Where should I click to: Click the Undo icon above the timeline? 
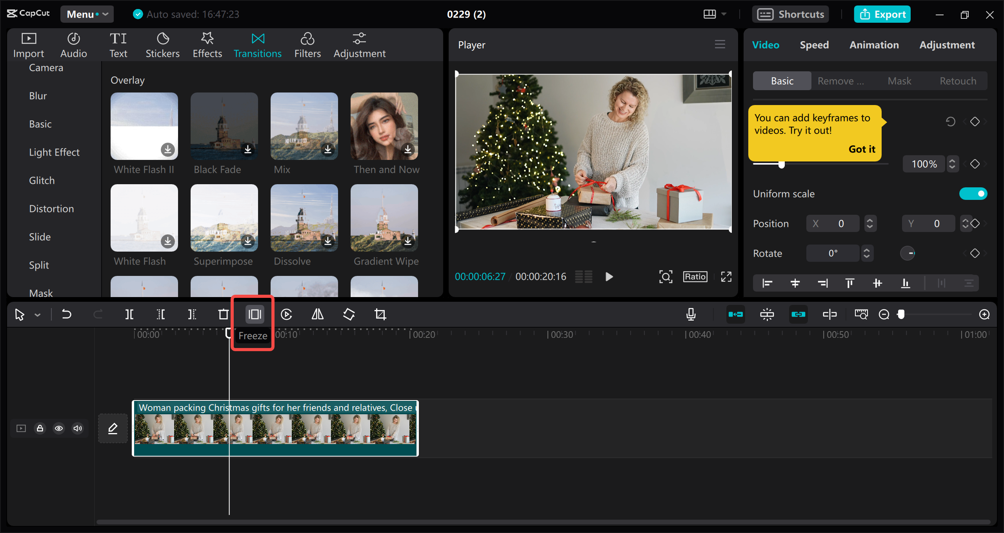tap(67, 314)
